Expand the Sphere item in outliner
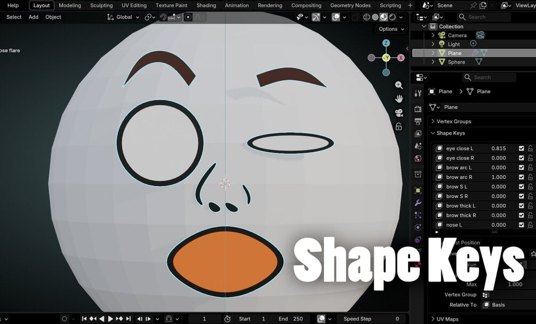 (x=433, y=62)
